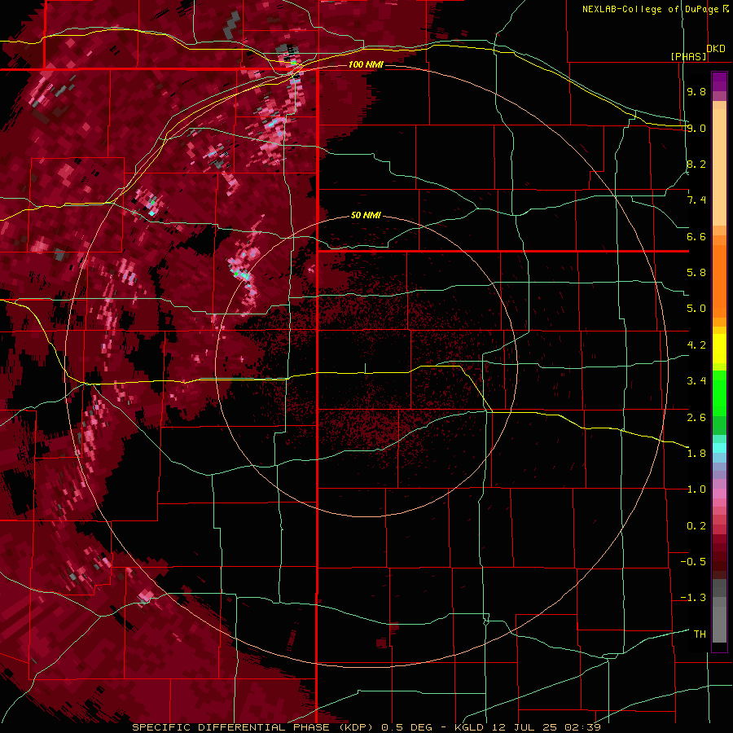This screenshot has height=733, width=733.
Task: Pick the green segment of the color bar
Action: click(x=719, y=393)
